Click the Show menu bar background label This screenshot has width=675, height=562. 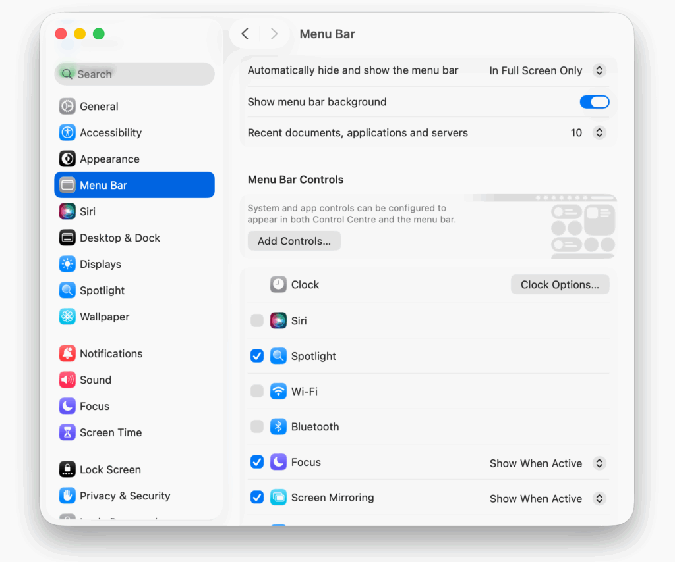[x=317, y=102]
